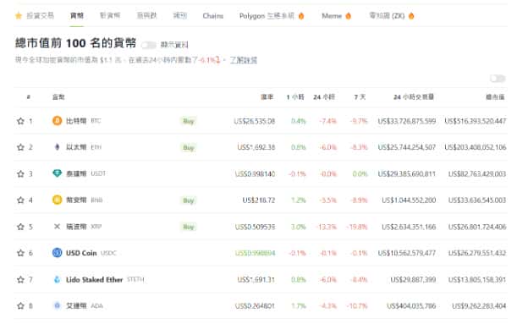Sort by the 7-day change column header
This screenshot has height=324, width=517.
pyautogui.click(x=360, y=97)
